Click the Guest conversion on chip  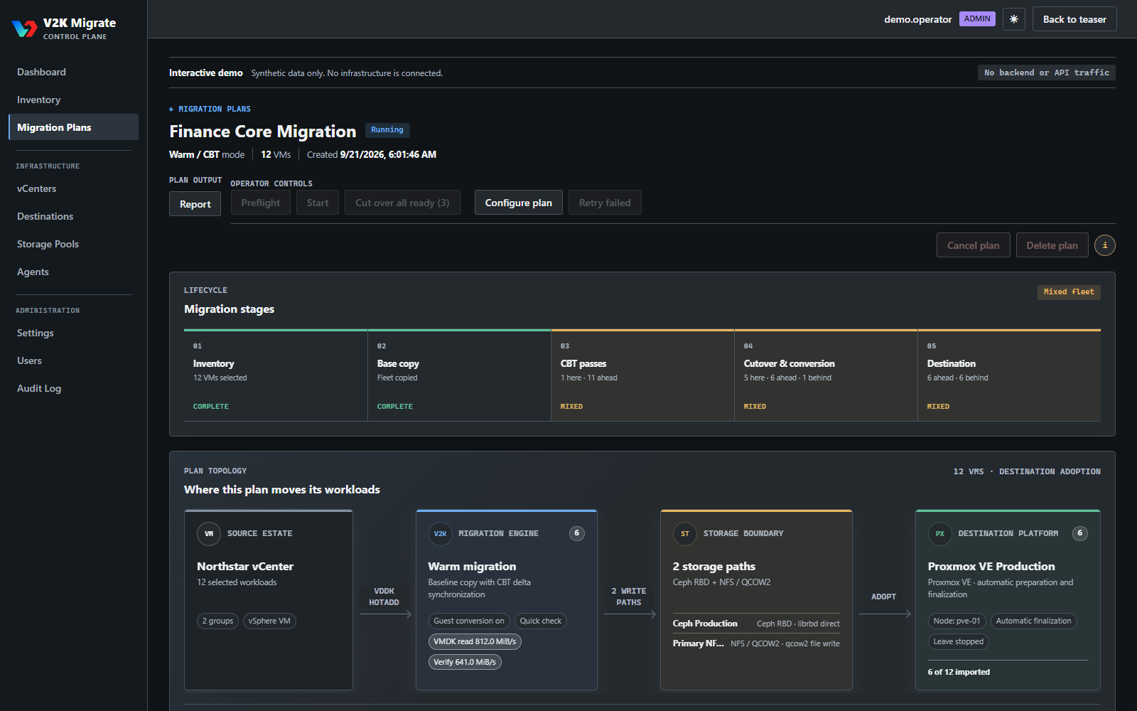tap(469, 621)
